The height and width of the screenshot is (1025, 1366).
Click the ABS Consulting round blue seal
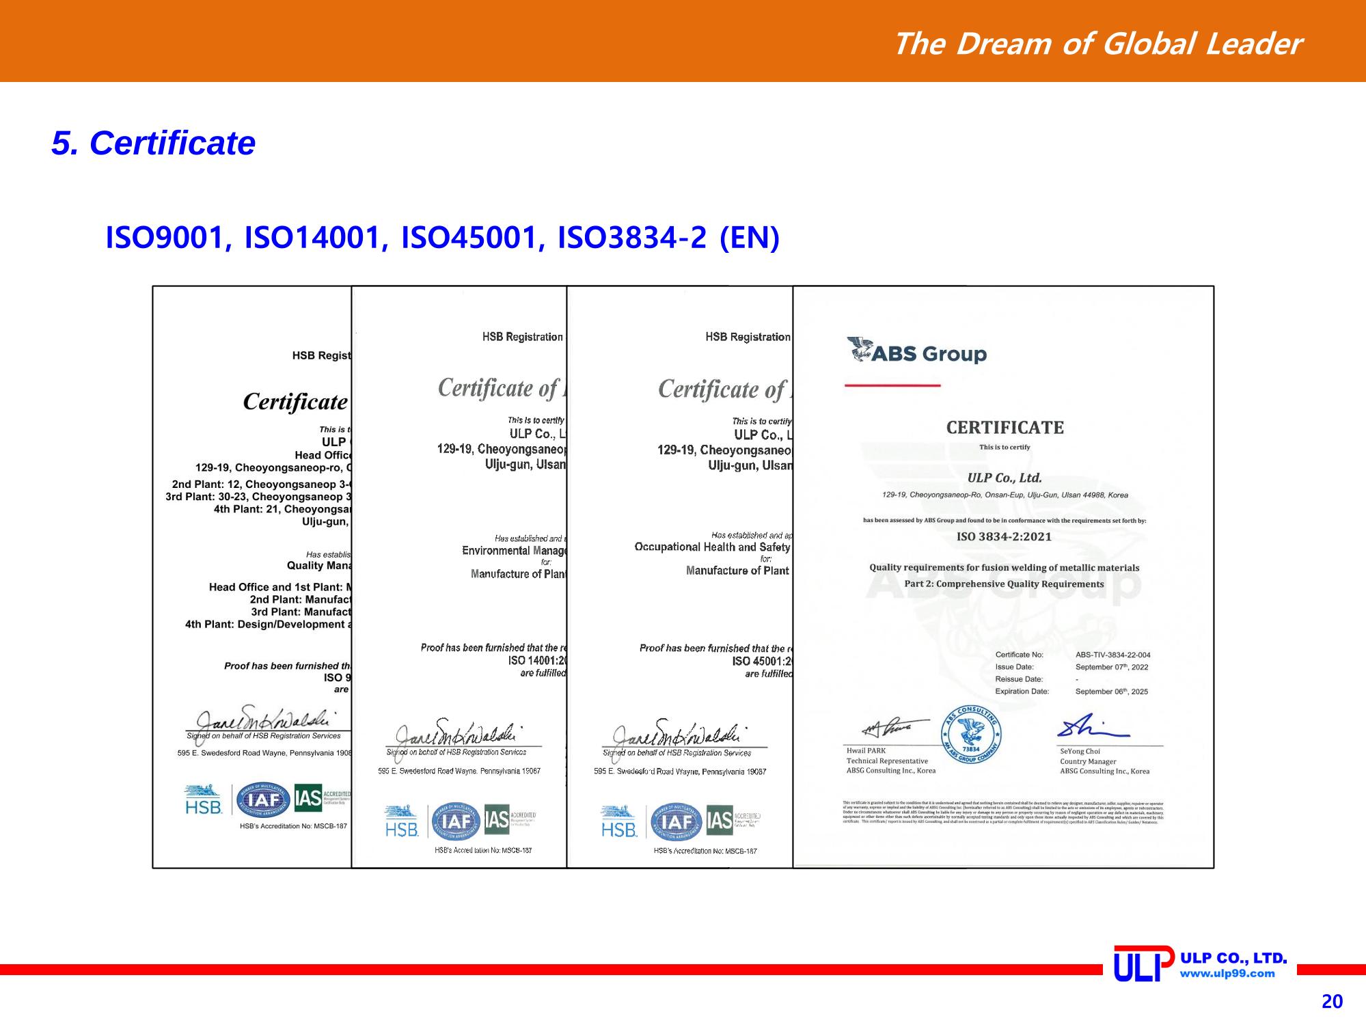tap(972, 737)
